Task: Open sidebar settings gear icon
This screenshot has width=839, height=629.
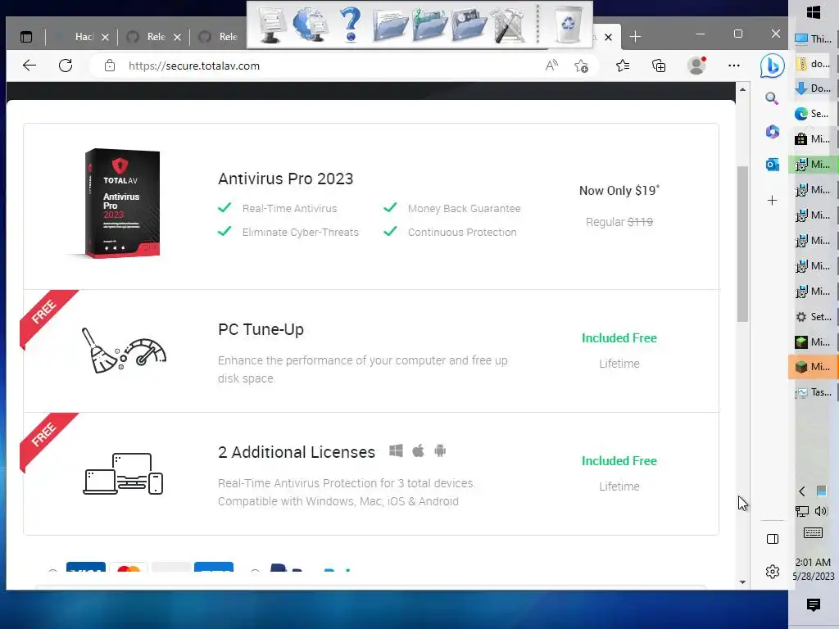Action: pos(772,572)
